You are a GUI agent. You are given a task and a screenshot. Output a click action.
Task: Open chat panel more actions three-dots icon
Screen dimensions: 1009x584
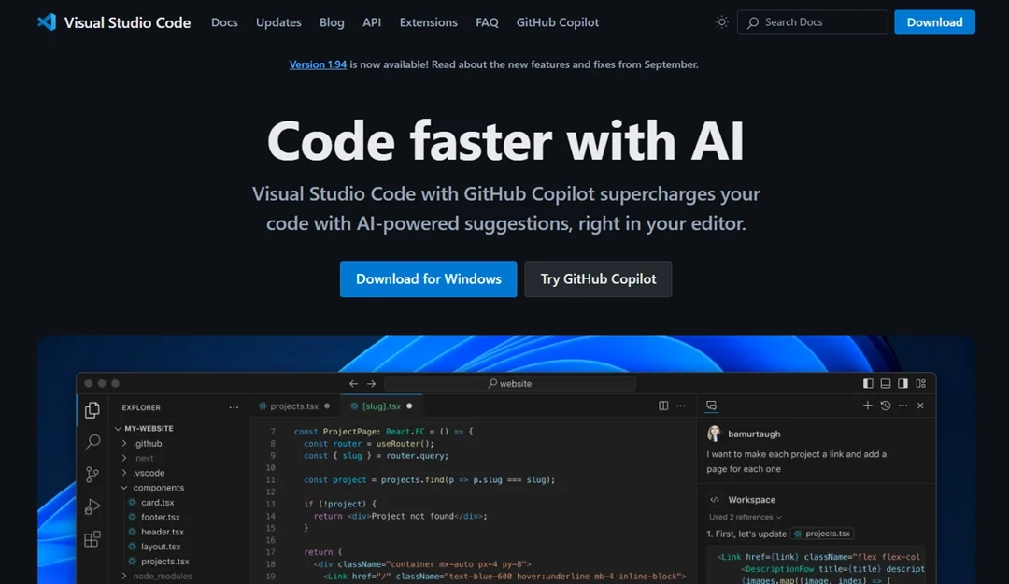click(x=902, y=406)
